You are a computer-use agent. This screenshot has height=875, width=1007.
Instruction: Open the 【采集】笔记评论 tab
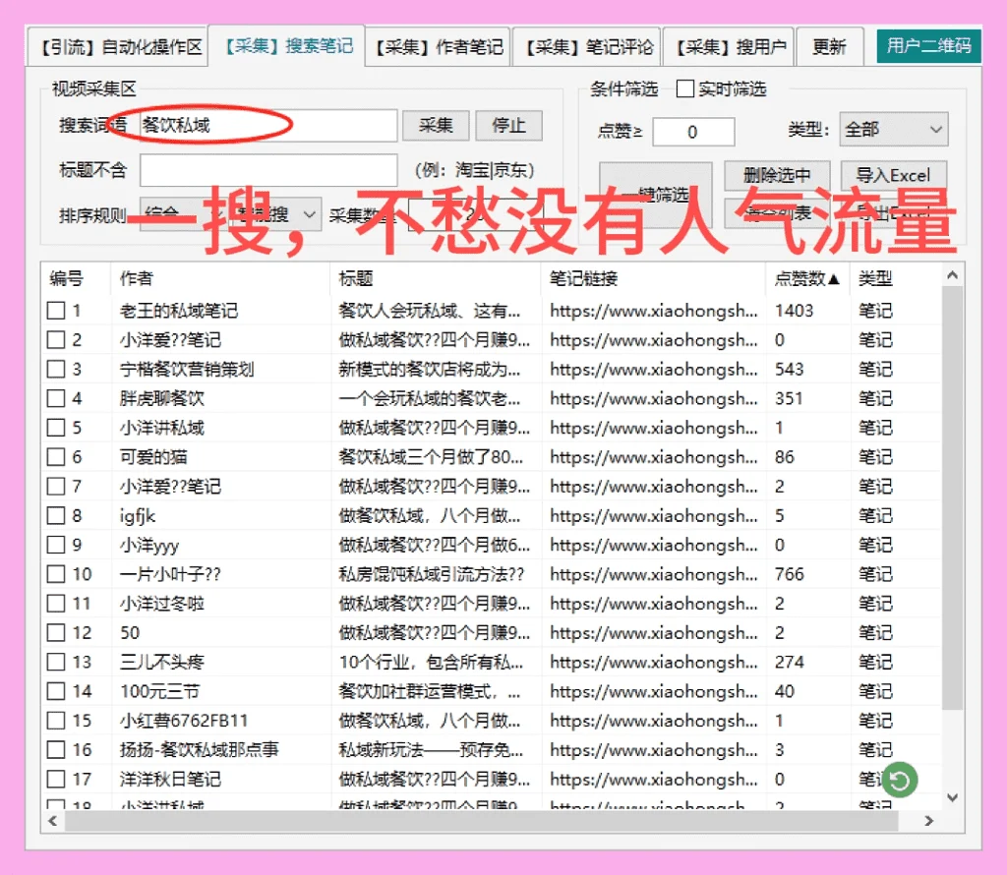pos(586,45)
